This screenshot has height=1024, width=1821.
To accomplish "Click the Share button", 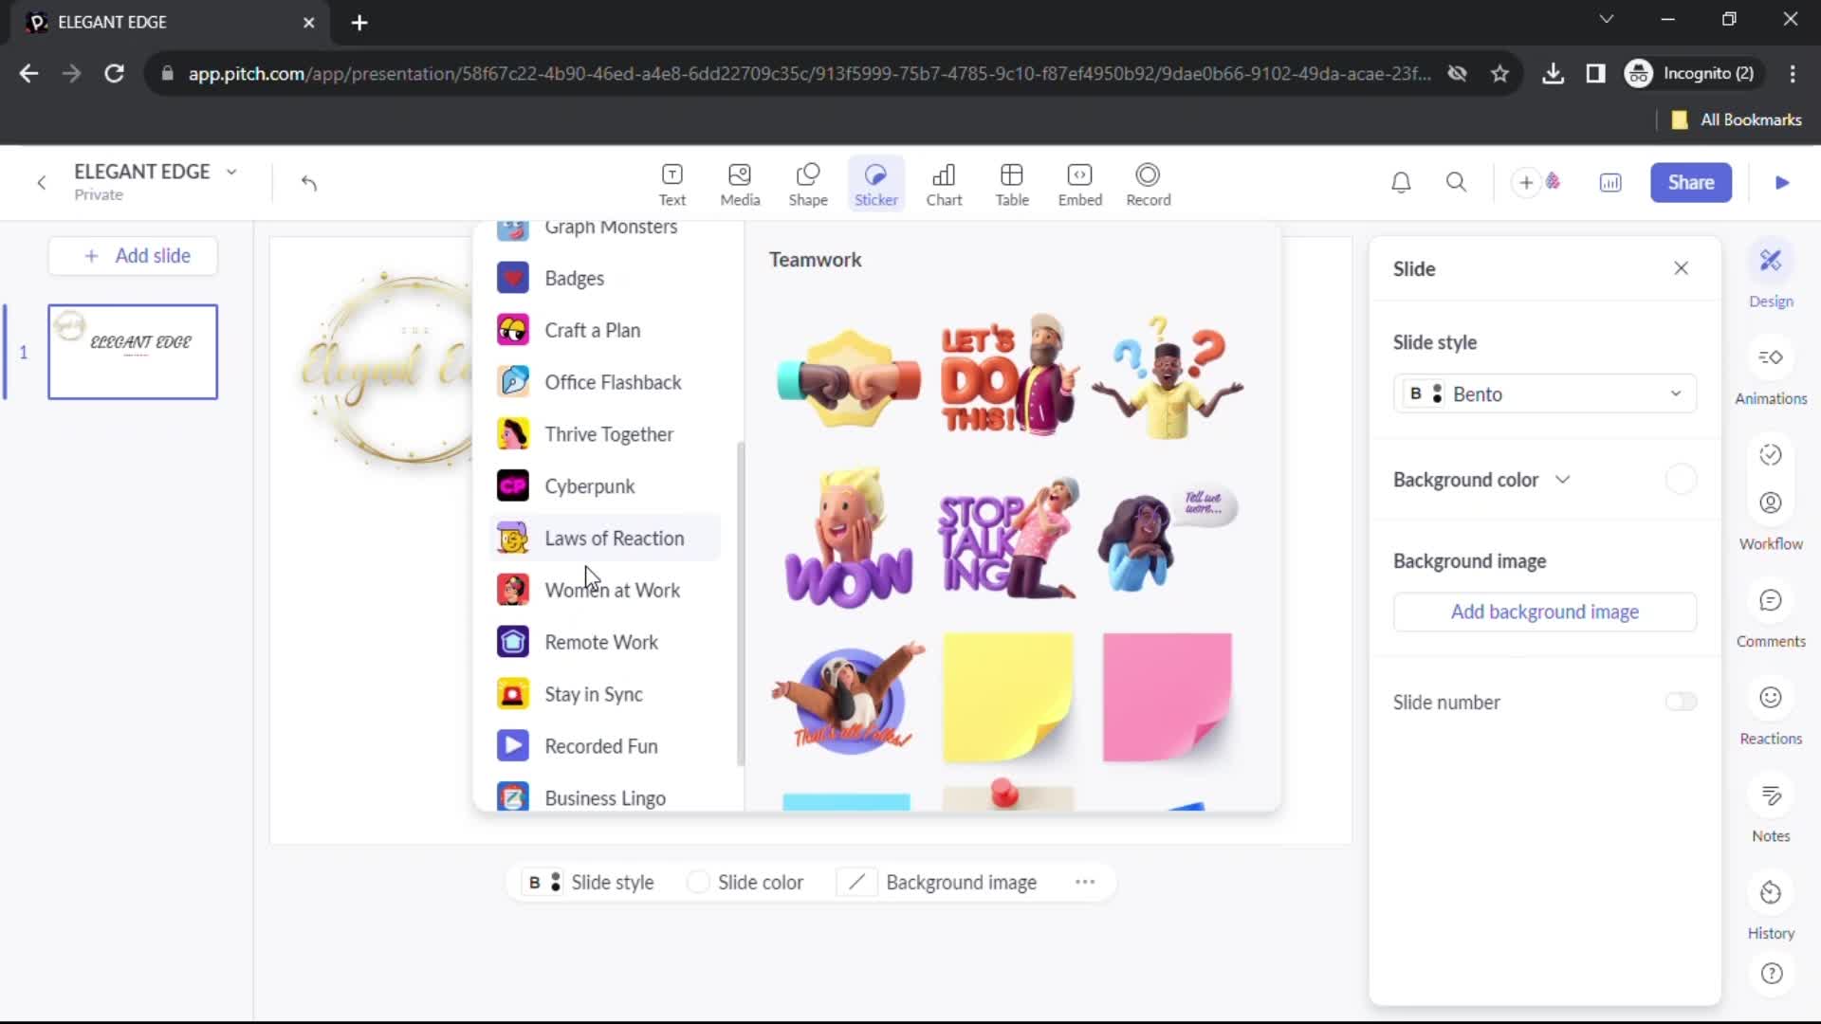I will pos(1691,183).
